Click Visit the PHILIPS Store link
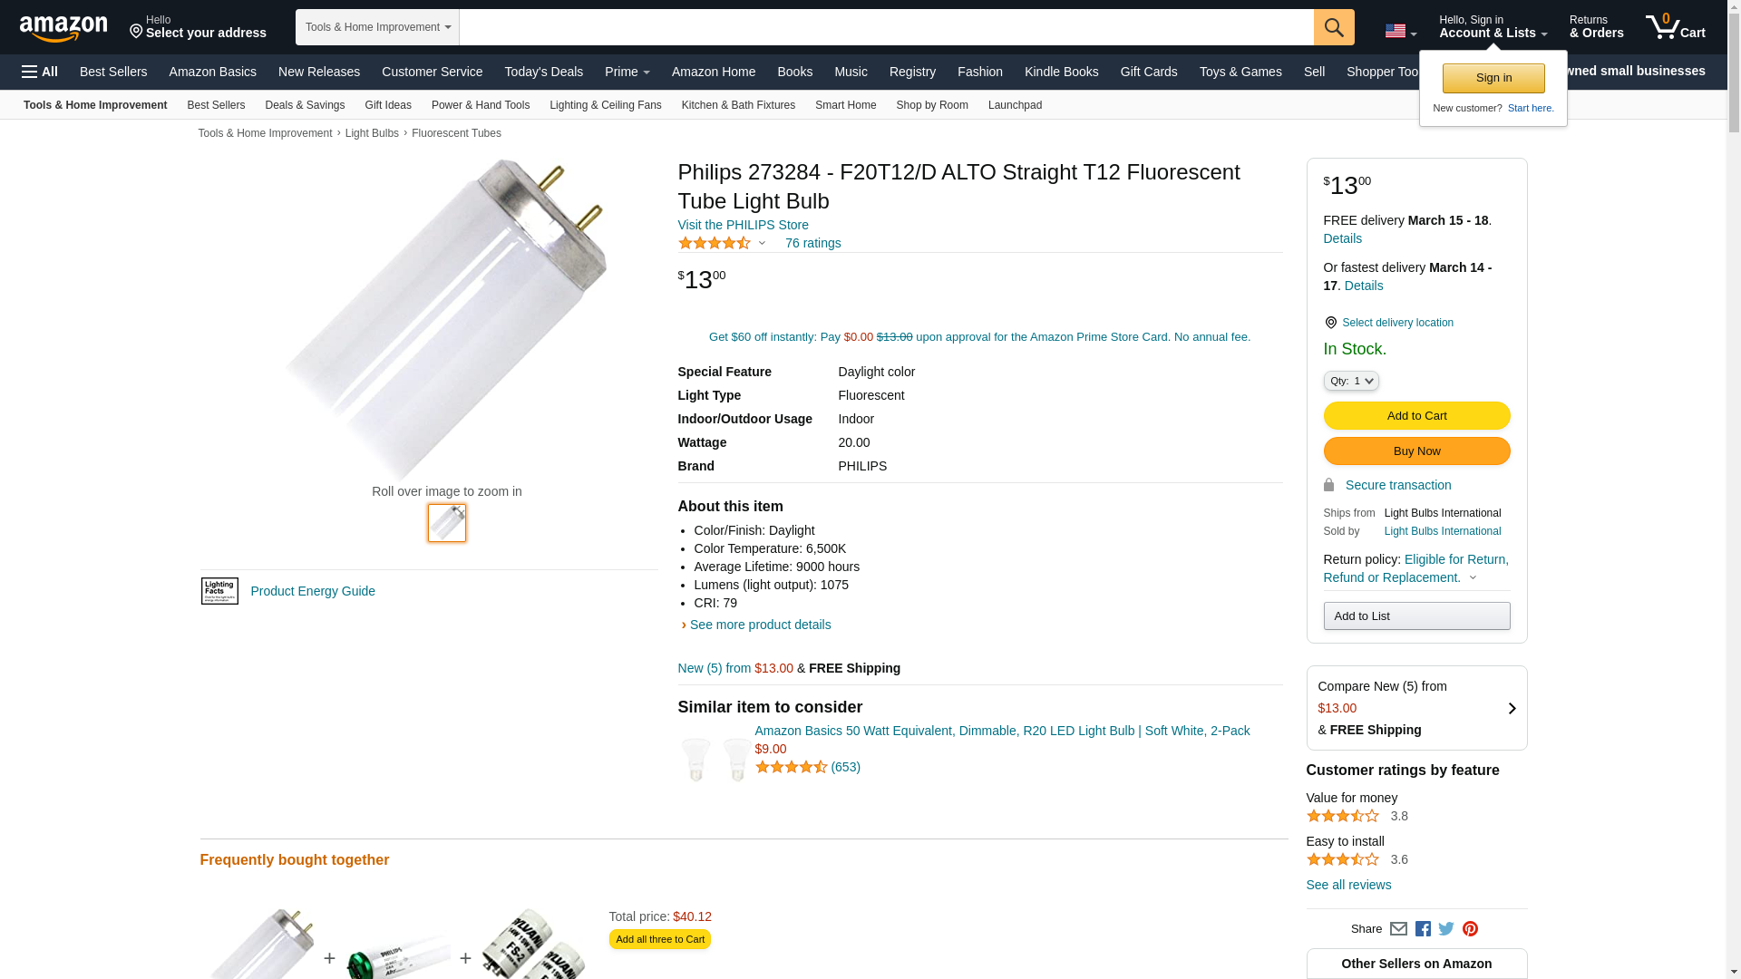This screenshot has height=979, width=1741. pyautogui.click(x=743, y=225)
